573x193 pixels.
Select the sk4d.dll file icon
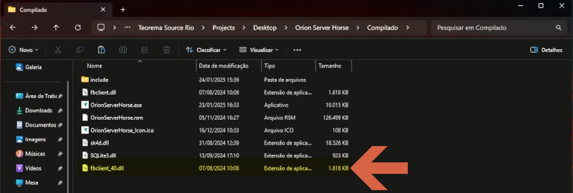85,143
